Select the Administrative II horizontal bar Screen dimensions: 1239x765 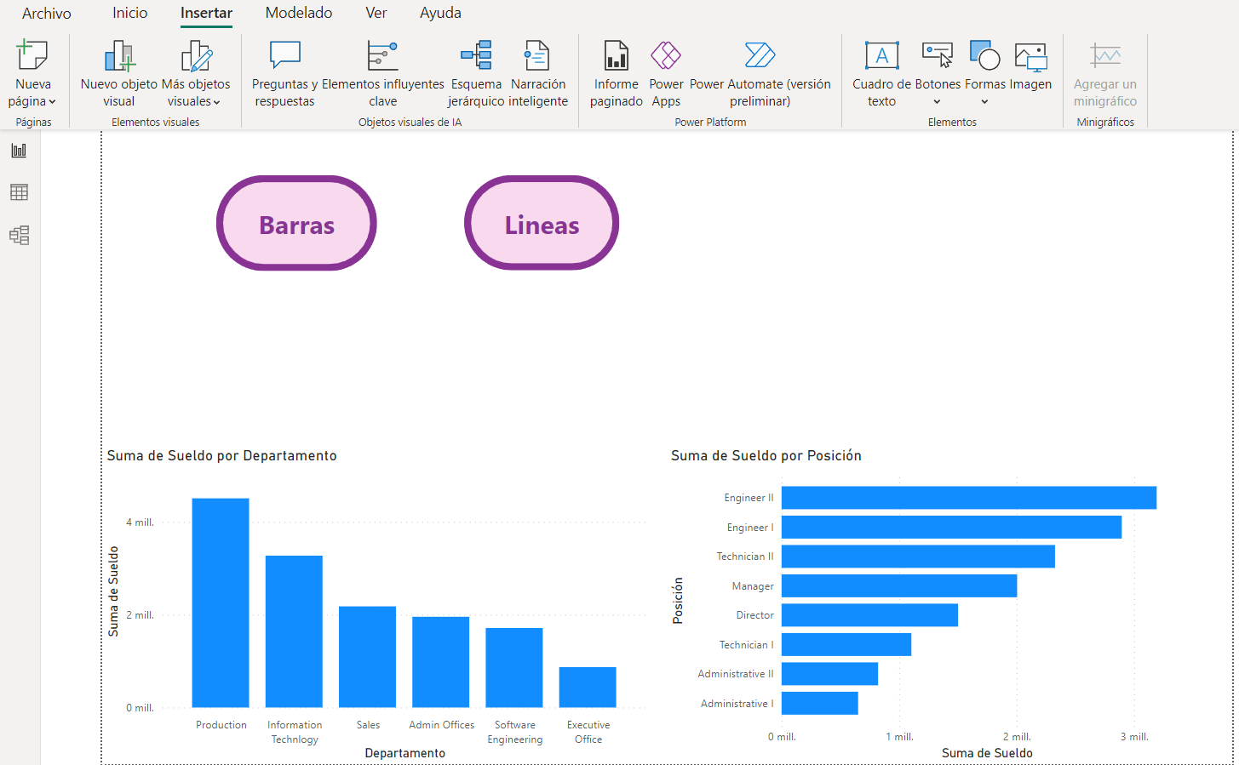pos(829,674)
